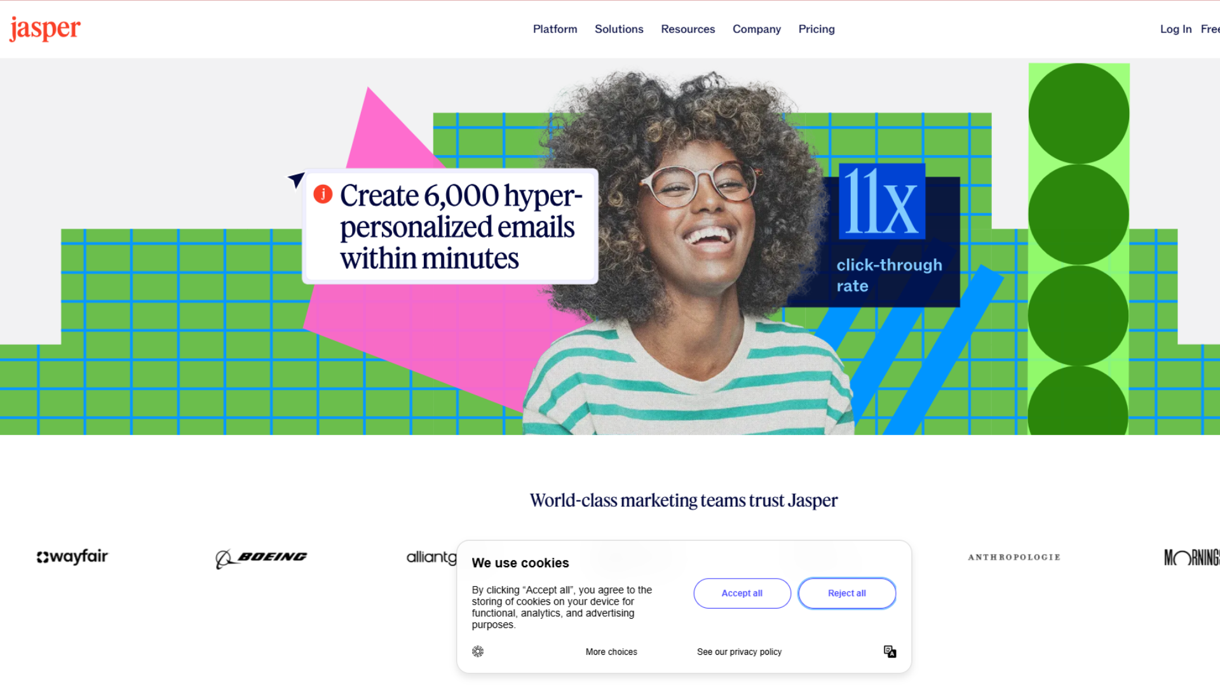Viewport: 1220px width, 686px height.
Task: Click the Anthropologie logo
Action: click(x=1014, y=557)
